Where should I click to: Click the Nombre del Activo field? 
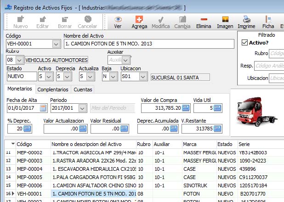(149, 44)
